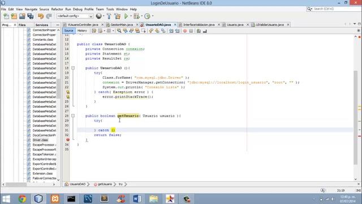Redo the last undone edit
Viewport: 362px width, 204px height.
pyautogui.click(x=49, y=16)
